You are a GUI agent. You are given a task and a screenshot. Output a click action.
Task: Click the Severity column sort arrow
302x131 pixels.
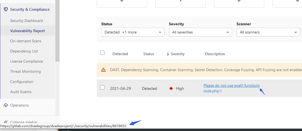(168, 54)
